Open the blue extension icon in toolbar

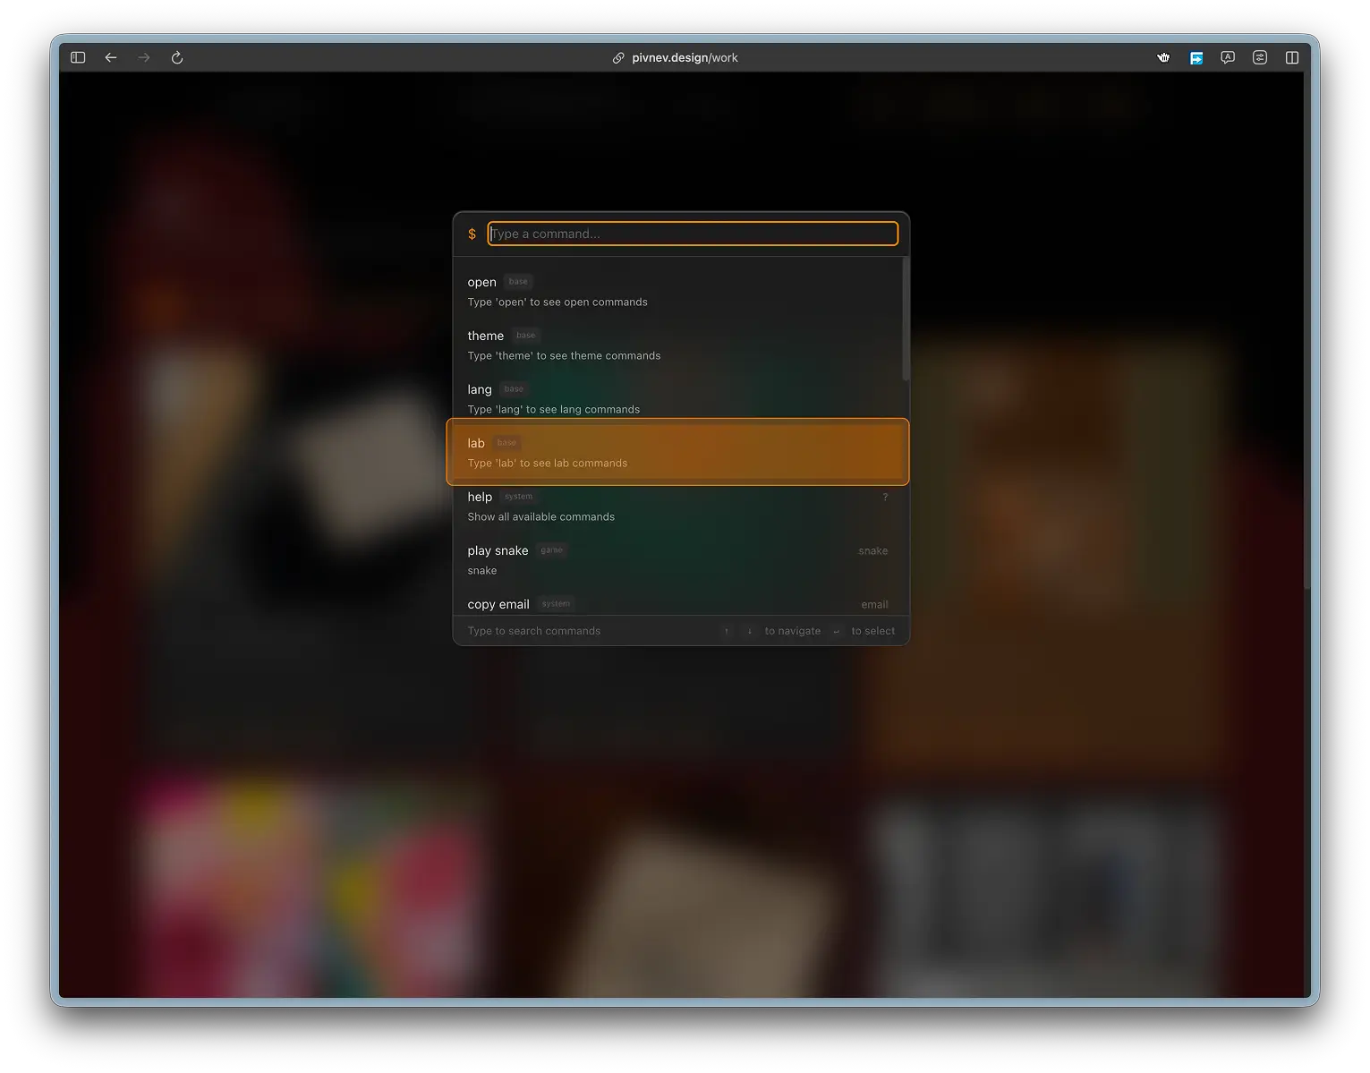tap(1196, 57)
